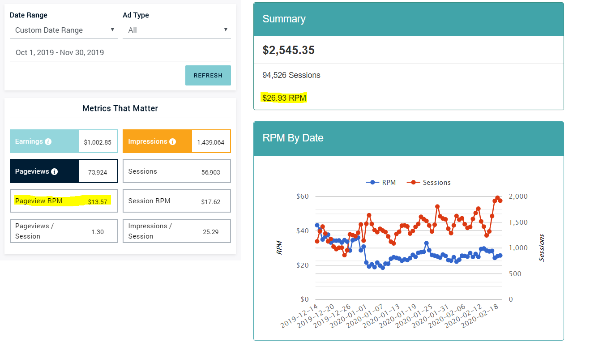Click the 2,000 sessions axis label
Screen dimensions: 607x350
[518, 196]
